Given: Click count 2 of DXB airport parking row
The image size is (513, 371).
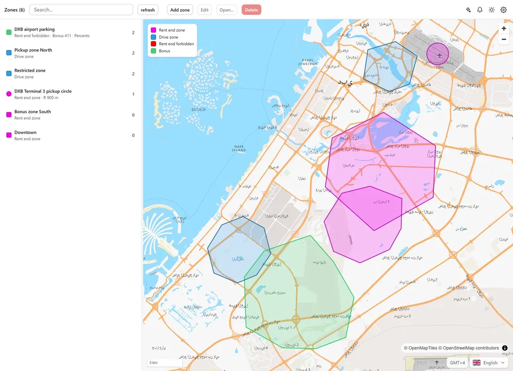Looking at the screenshot, I should (x=133, y=33).
